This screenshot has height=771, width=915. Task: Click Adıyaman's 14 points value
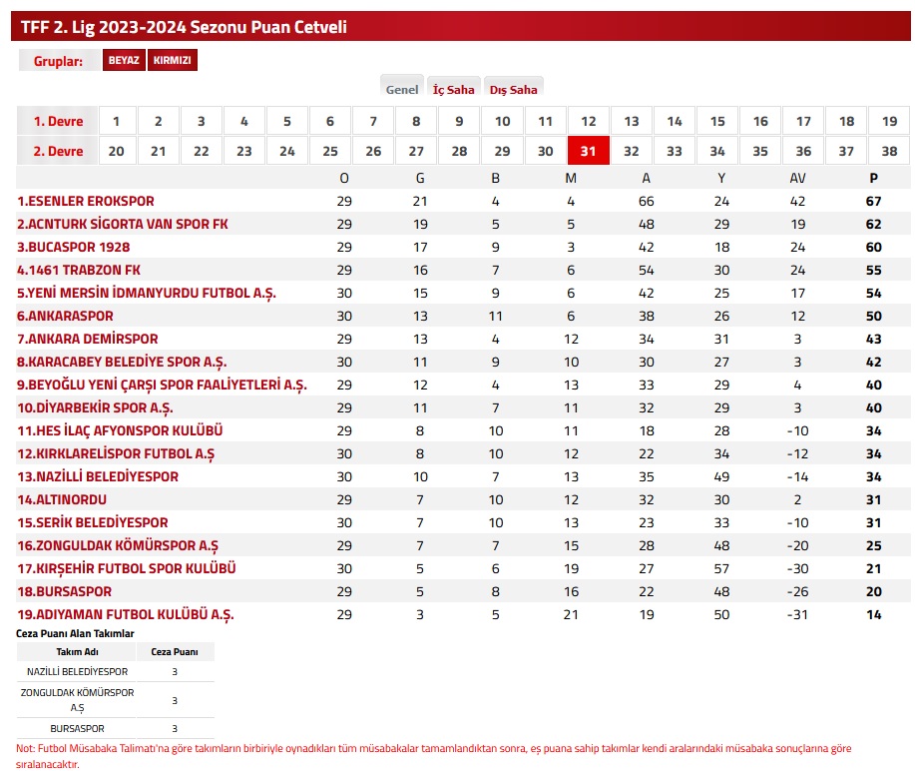point(873,614)
